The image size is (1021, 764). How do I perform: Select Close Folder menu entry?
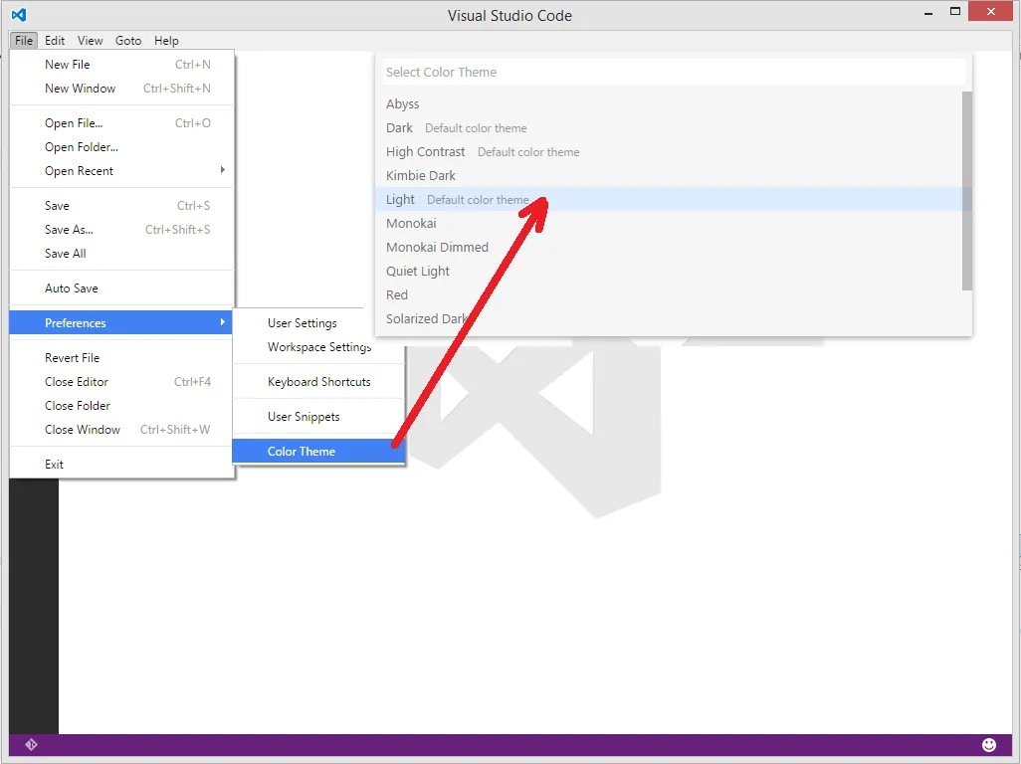pyautogui.click(x=121, y=406)
